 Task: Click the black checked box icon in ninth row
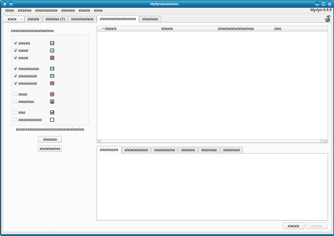[52, 112]
